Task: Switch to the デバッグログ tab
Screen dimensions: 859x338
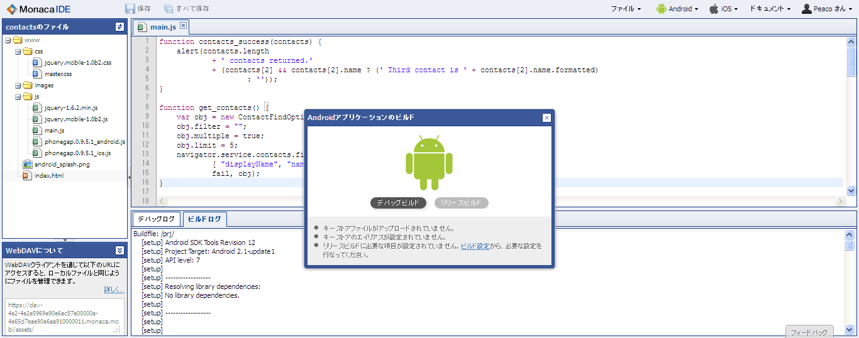Action: tap(156, 219)
